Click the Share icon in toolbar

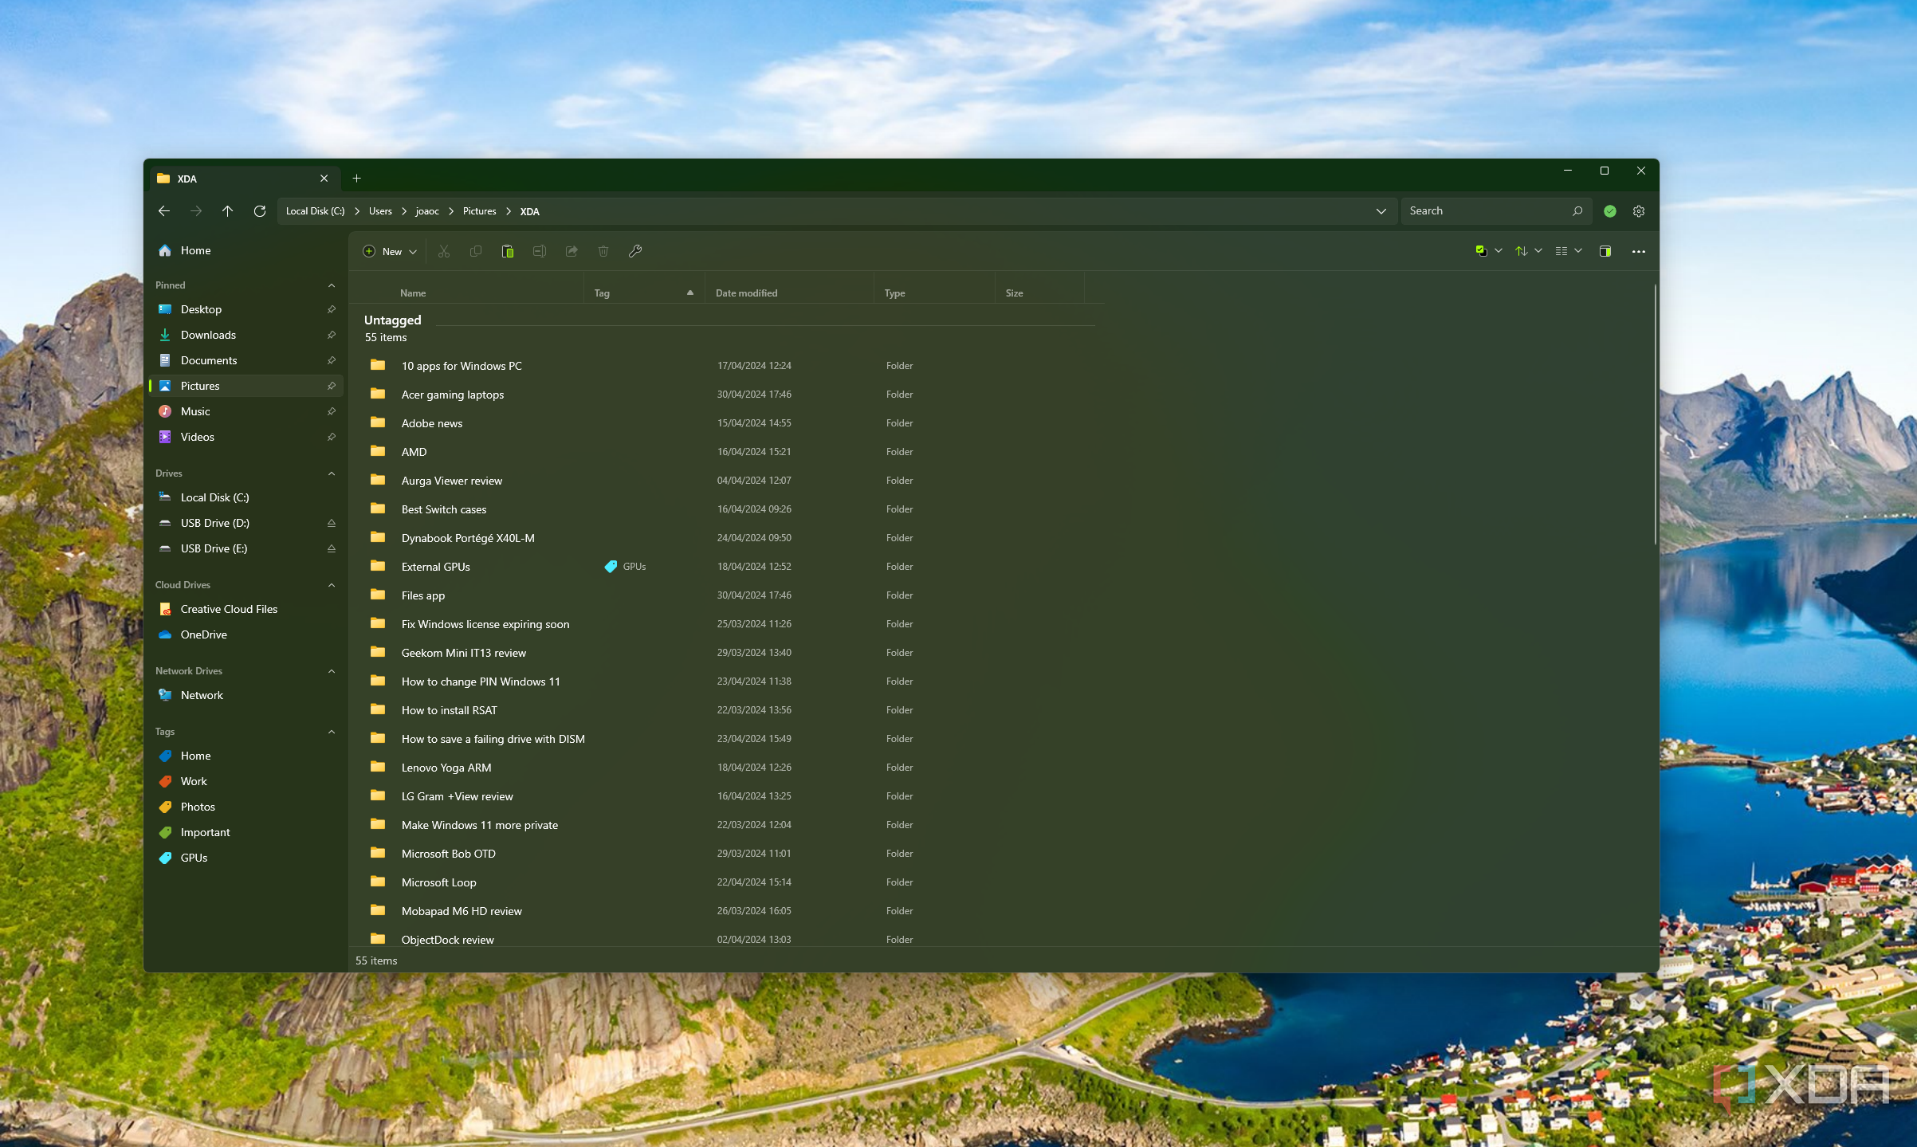click(x=572, y=251)
